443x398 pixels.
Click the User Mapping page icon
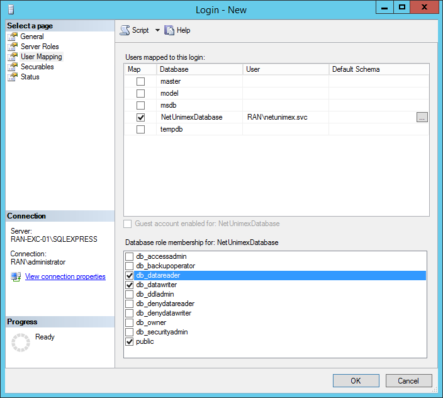point(13,57)
